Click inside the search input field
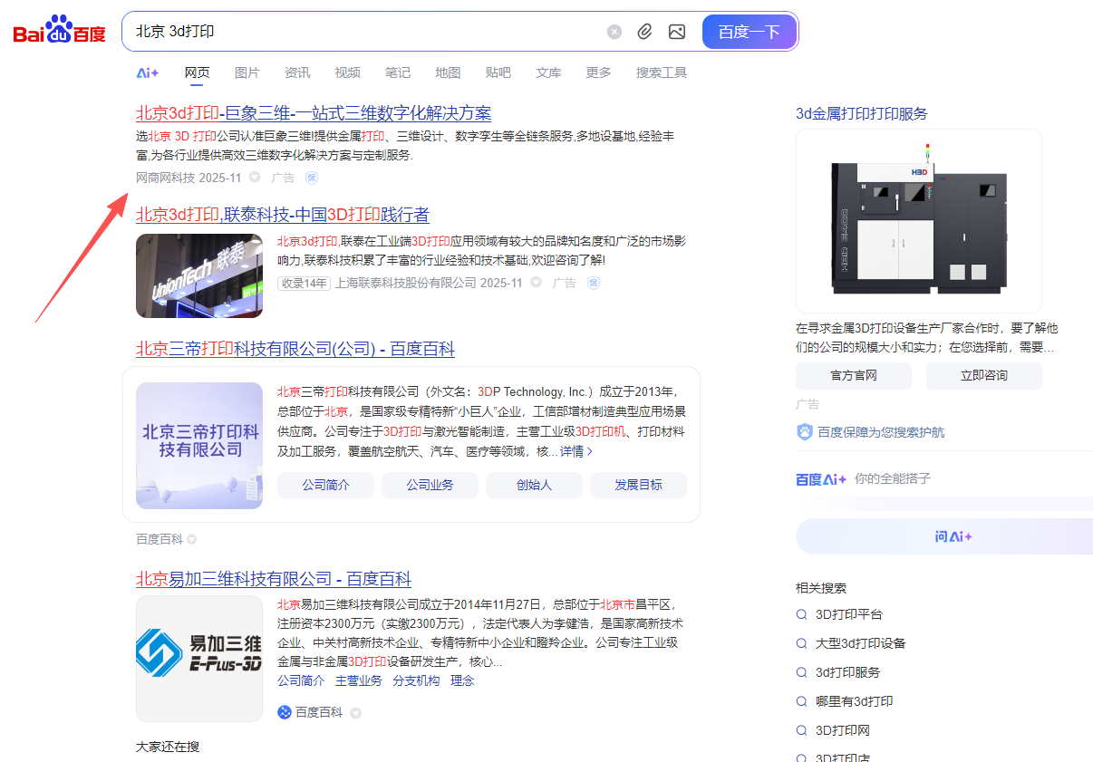1093x762 pixels. 363,32
